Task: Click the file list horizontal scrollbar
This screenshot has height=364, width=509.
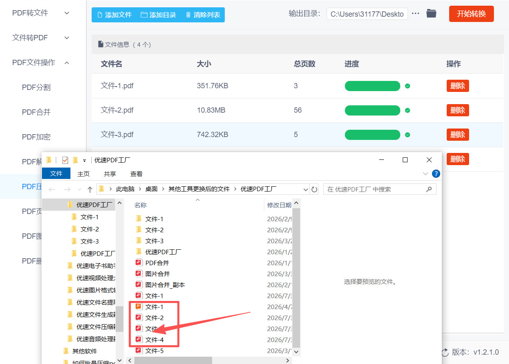Action: point(173,360)
